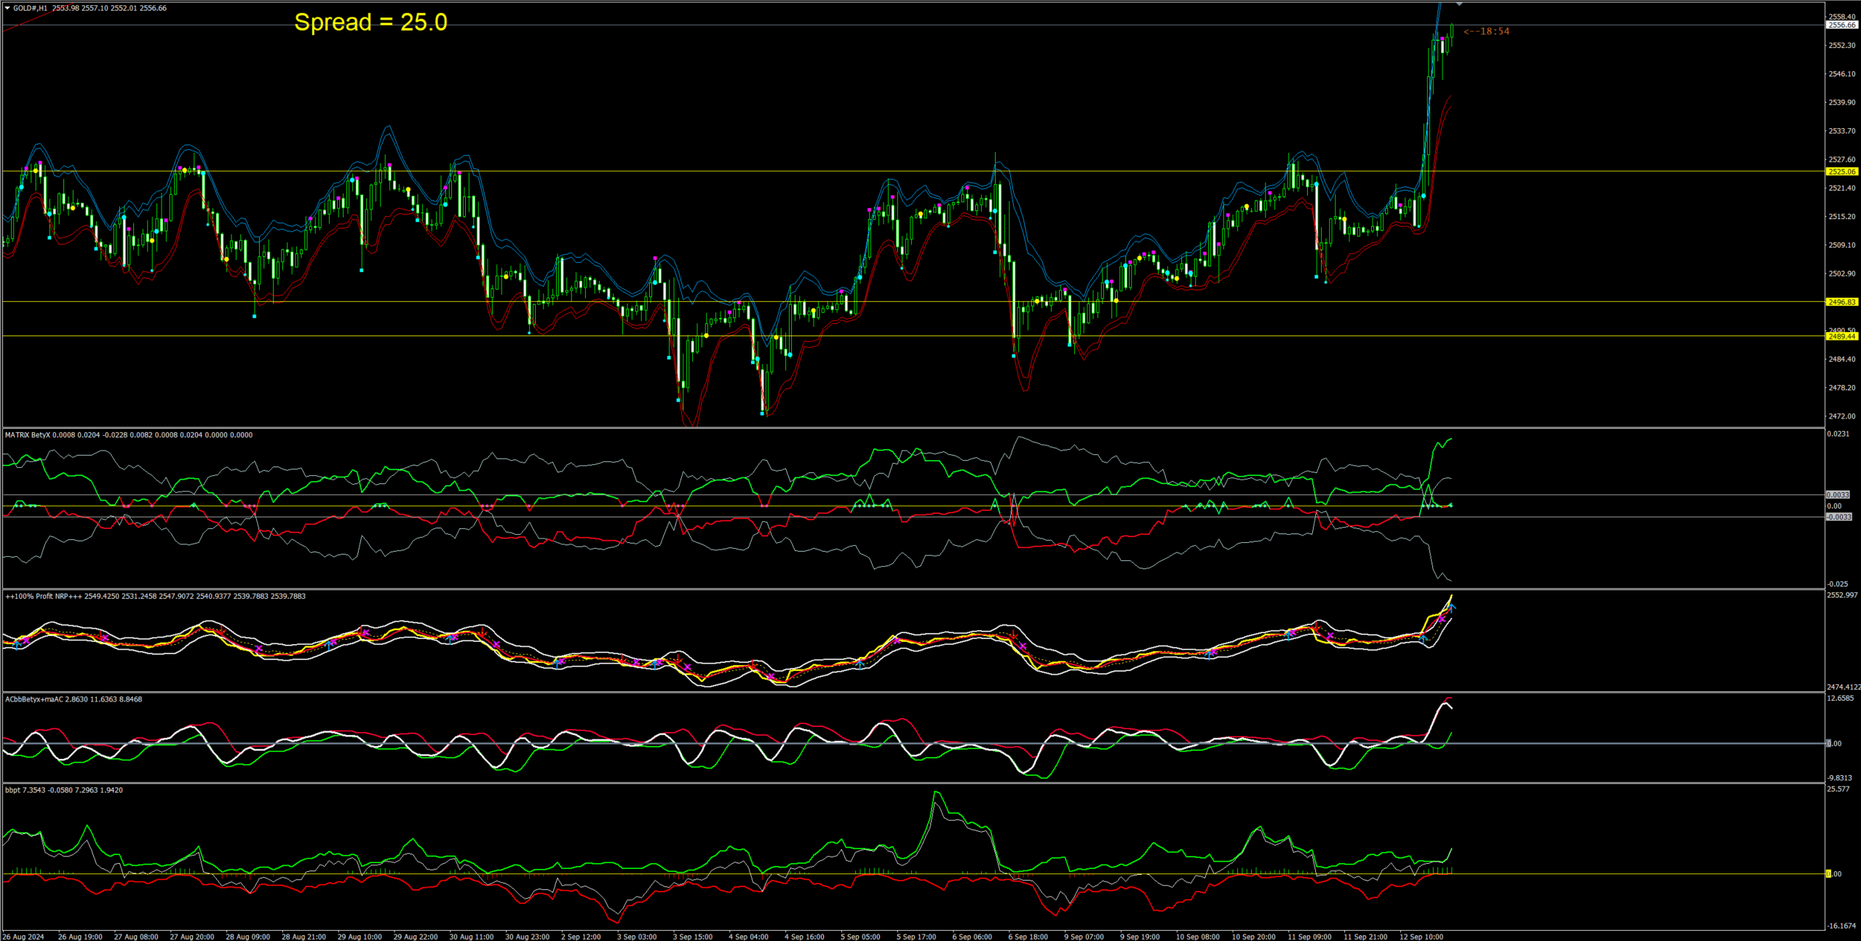This screenshot has width=1861, height=941.
Task: Click current price tag 2556.66
Action: point(1841,25)
